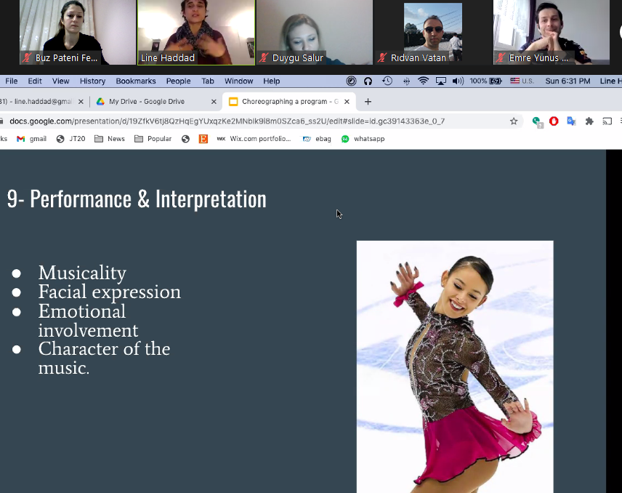Open the U.S. input source menu
This screenshot has height=493, width=622.
pyautogui.click(x=522, y=81)
